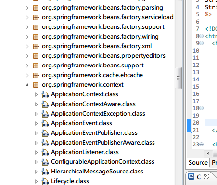Collapse the org.springframework.context package
The width and height of the screenshot is (217, 185).
pos(27,85)
